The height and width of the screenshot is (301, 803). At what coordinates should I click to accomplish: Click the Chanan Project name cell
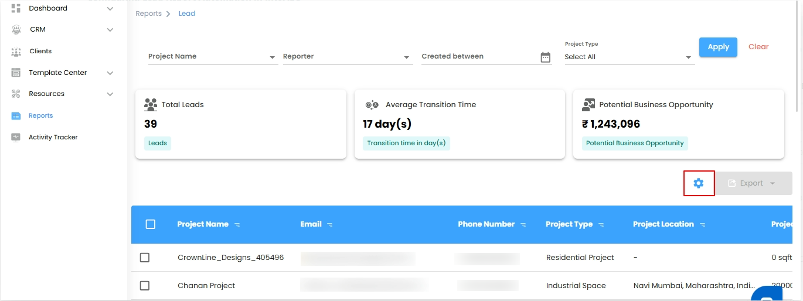[x=206, y=286]
